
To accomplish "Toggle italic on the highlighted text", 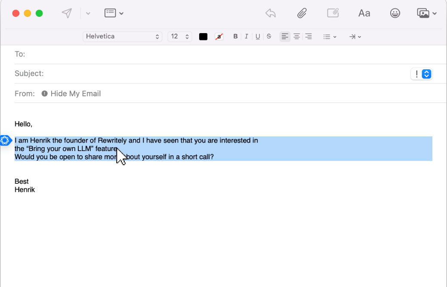I will click(246, 37).
